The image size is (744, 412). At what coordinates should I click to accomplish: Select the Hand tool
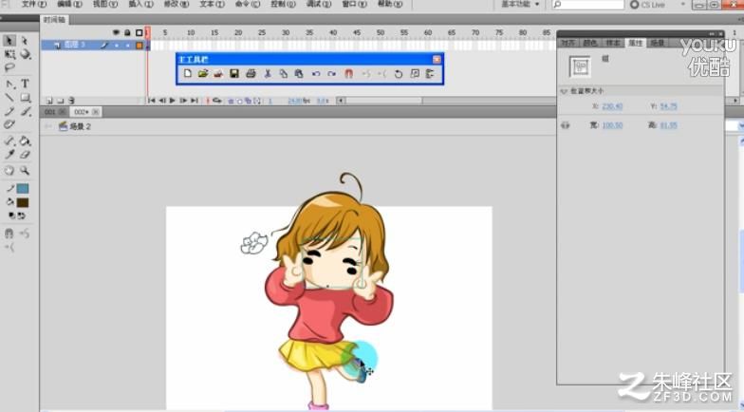9,171
